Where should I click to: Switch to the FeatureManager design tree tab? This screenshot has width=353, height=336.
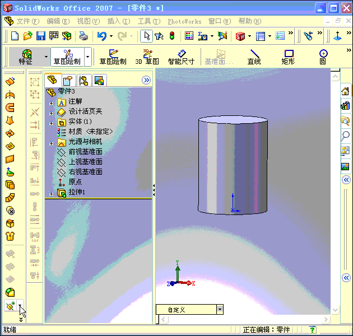[53, 80]
